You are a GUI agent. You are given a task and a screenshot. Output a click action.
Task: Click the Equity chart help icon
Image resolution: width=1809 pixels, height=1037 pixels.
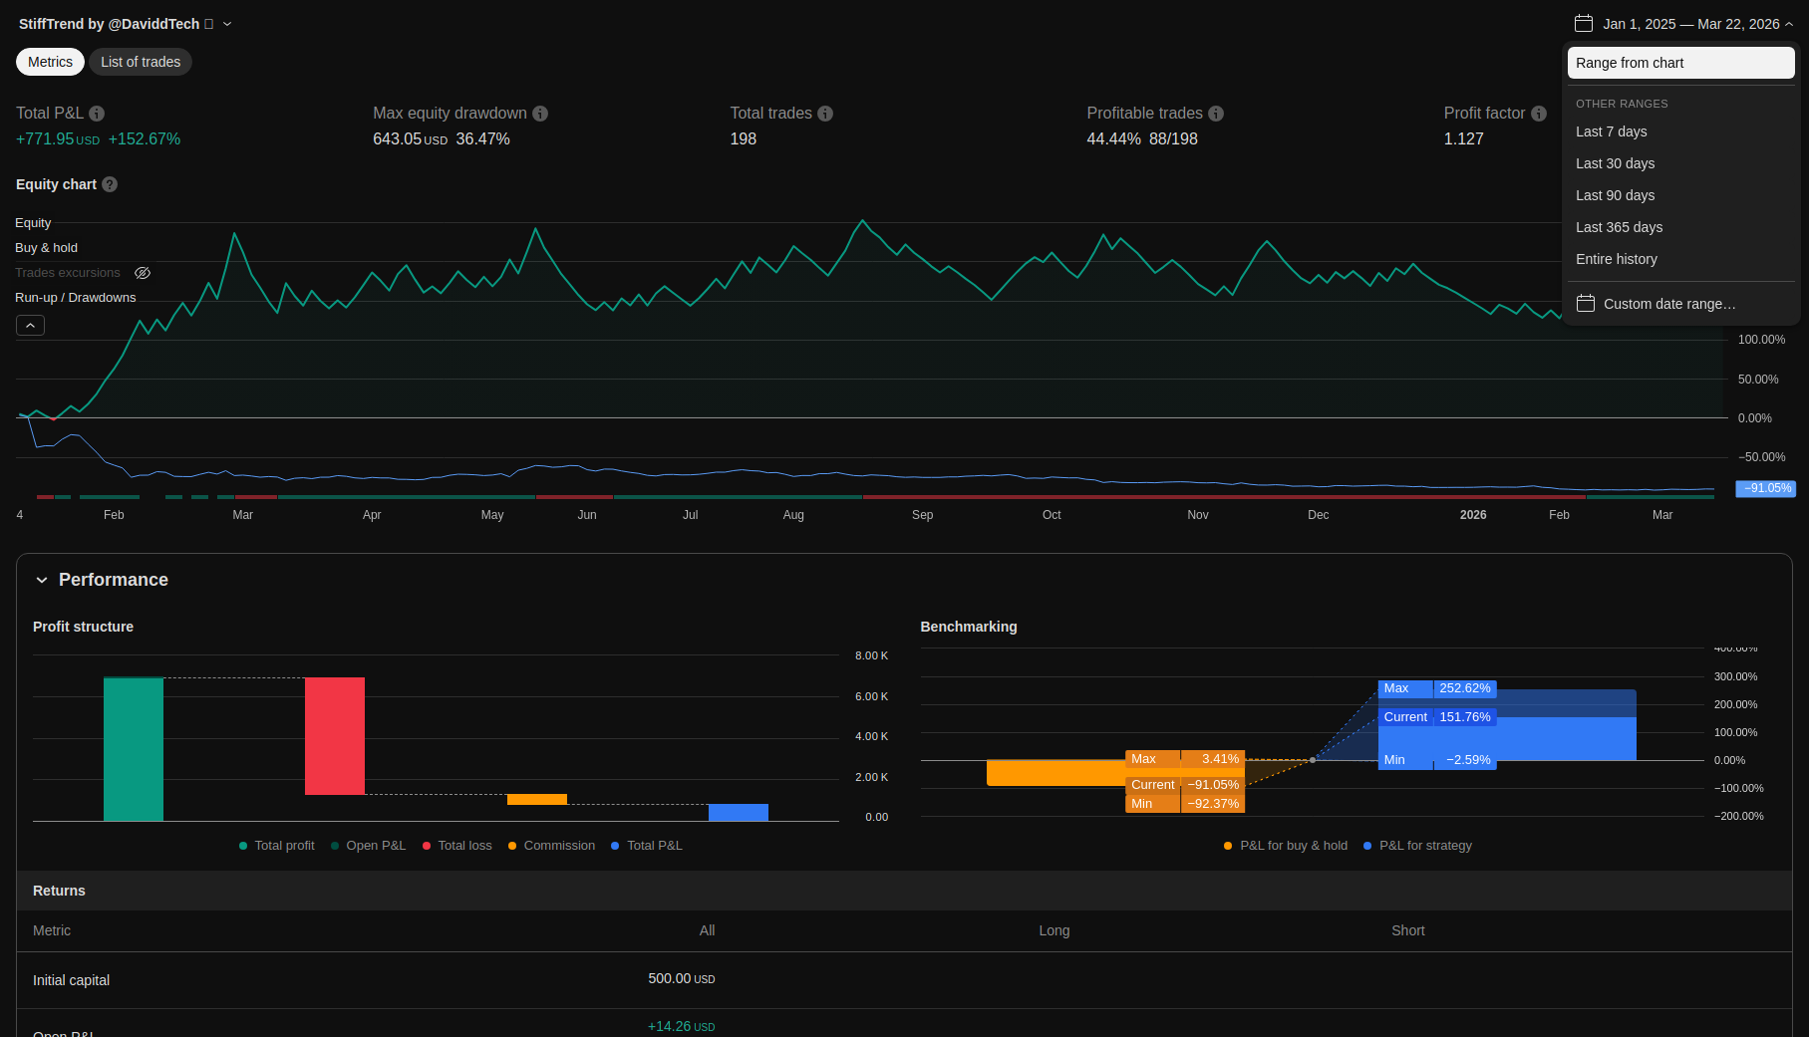coord(110,184)
